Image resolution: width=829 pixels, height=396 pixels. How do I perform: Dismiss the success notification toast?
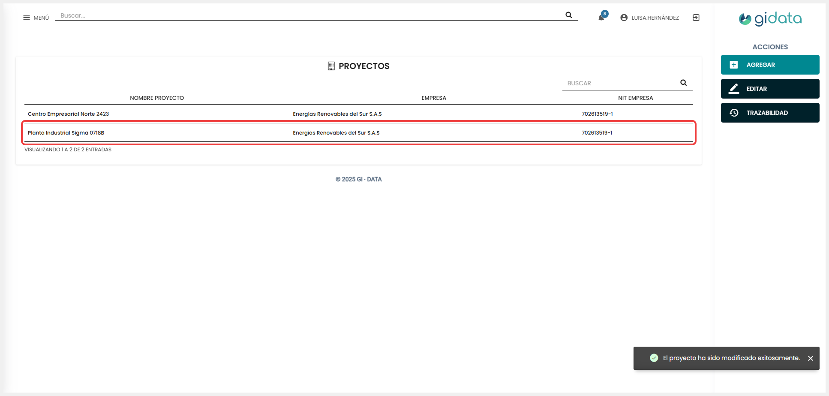pyautogui.click(x=810, y=358)
